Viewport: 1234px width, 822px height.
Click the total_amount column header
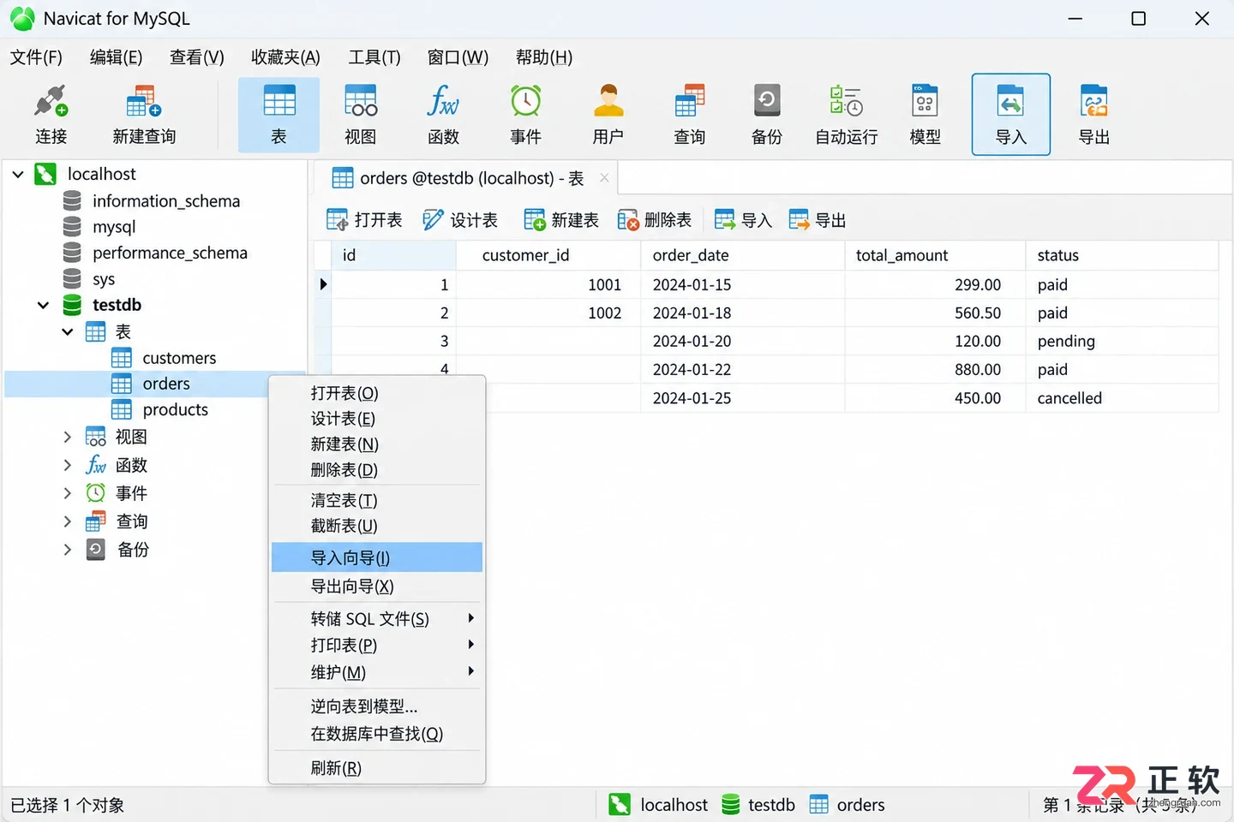pyautogui.click(x=935, y=255)
